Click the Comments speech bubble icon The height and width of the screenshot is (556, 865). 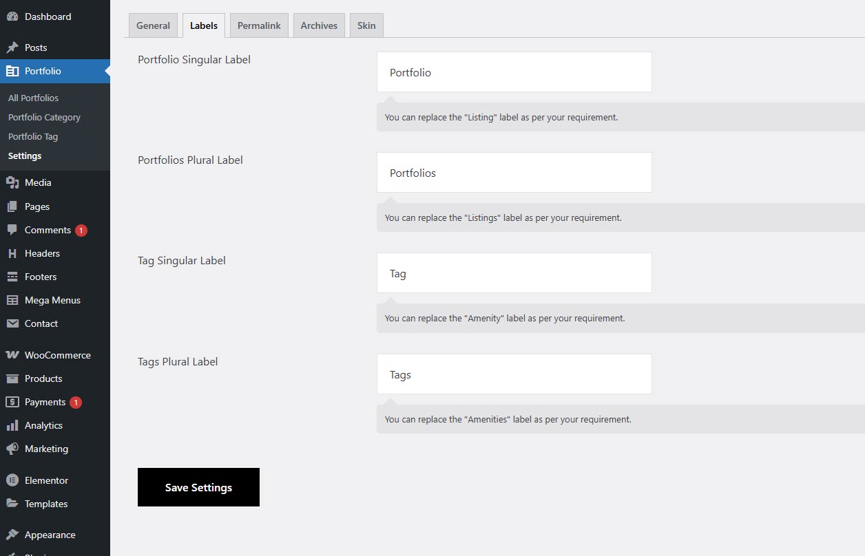pos(12,230)
